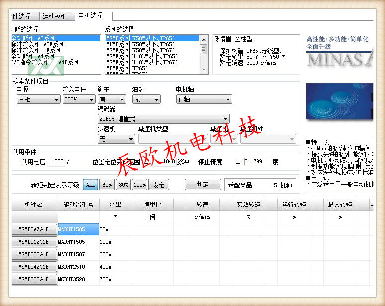The image size is (385, 306).
Task: Open the 减速机 dropdown showing 无
Action: point(117,139)
